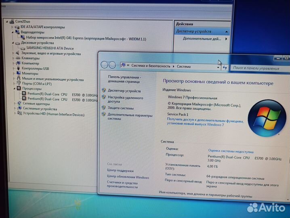Image resolution: width=290 pixels, height=218 pixels.
Task: Click the first Pentium Dual-Core CPU icon
Action: point(24,94)
